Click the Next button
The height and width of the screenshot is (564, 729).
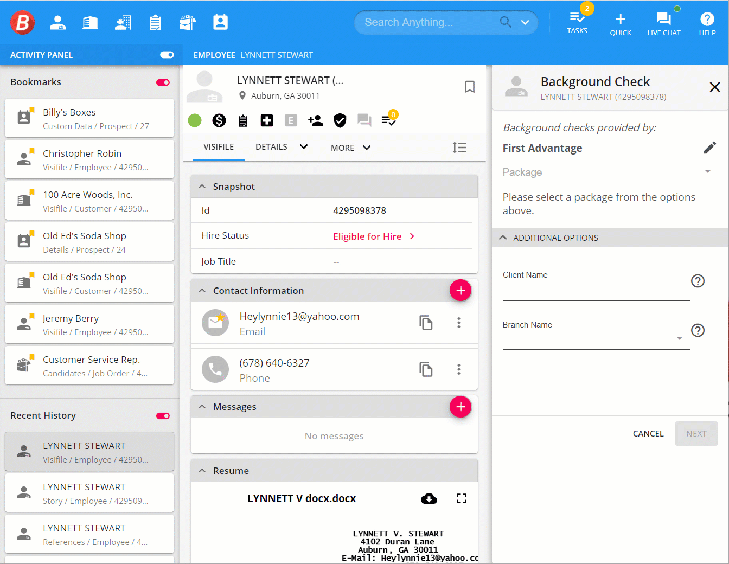point(696,434)
